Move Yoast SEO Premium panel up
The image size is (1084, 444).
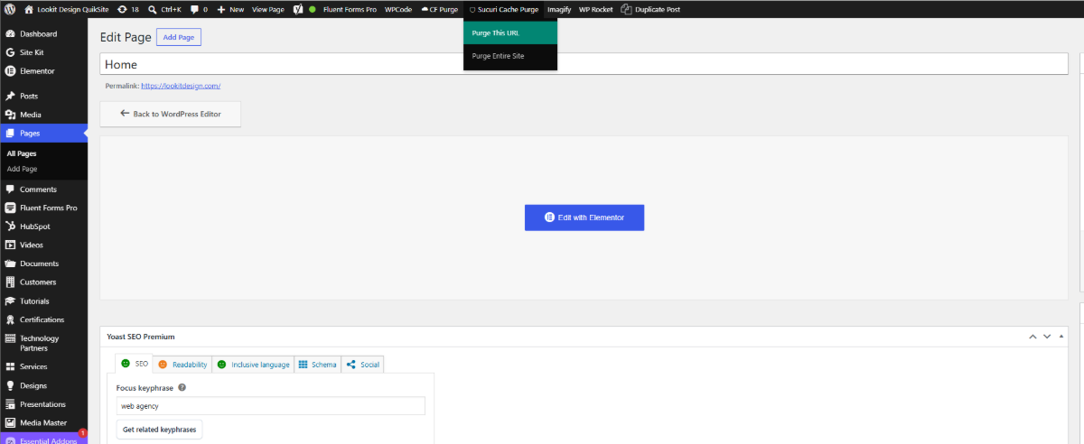pyautogui.click(x=1033, y=337)
